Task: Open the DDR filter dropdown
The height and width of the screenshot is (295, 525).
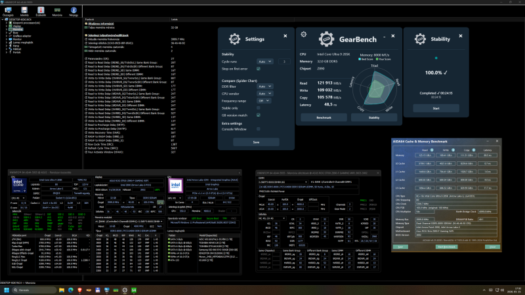Action: (x=264, y=87)
